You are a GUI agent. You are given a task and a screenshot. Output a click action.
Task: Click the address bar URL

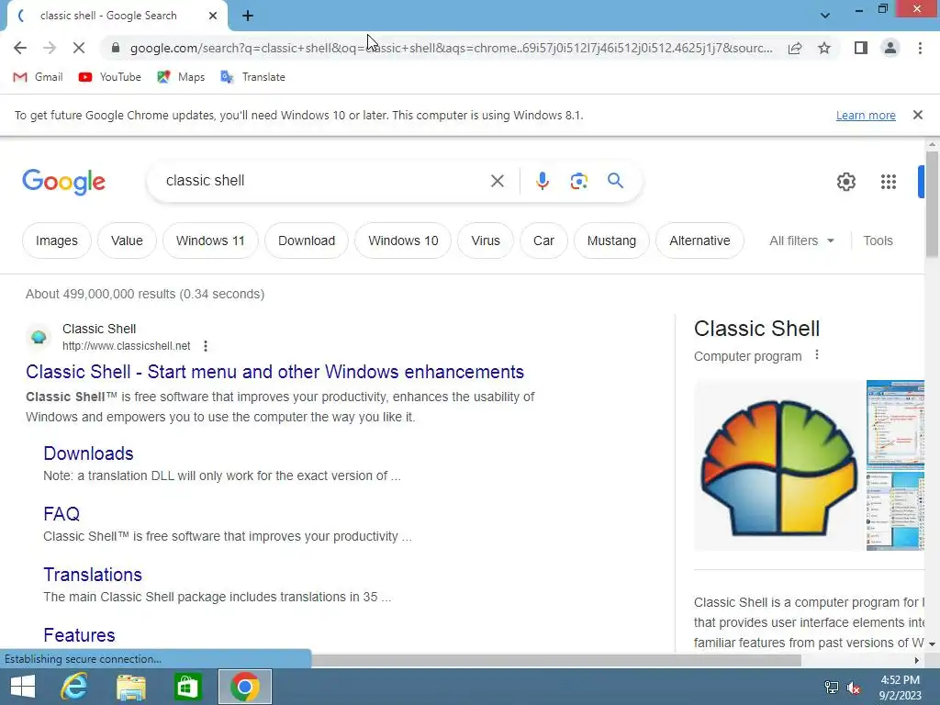[x=451, y=48]
